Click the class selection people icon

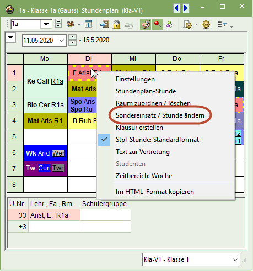(71, 24)
